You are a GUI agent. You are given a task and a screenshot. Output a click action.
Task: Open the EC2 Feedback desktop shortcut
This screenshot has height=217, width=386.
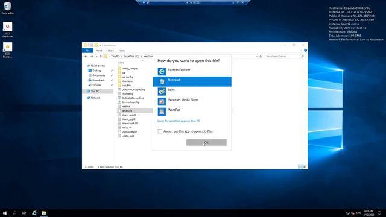[7, 30]
